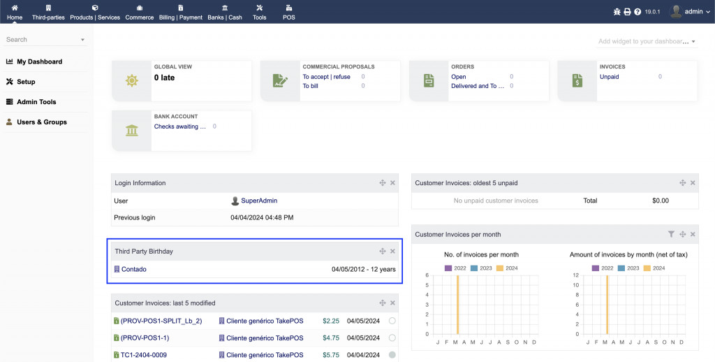Click the print icon in top bar
Viewport: 715px width, 362px height.
[x=627, y=12]
